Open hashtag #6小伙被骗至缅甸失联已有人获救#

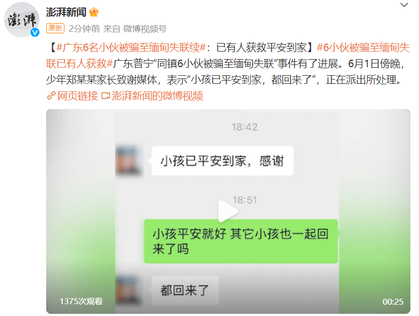[x=228, y=55]
